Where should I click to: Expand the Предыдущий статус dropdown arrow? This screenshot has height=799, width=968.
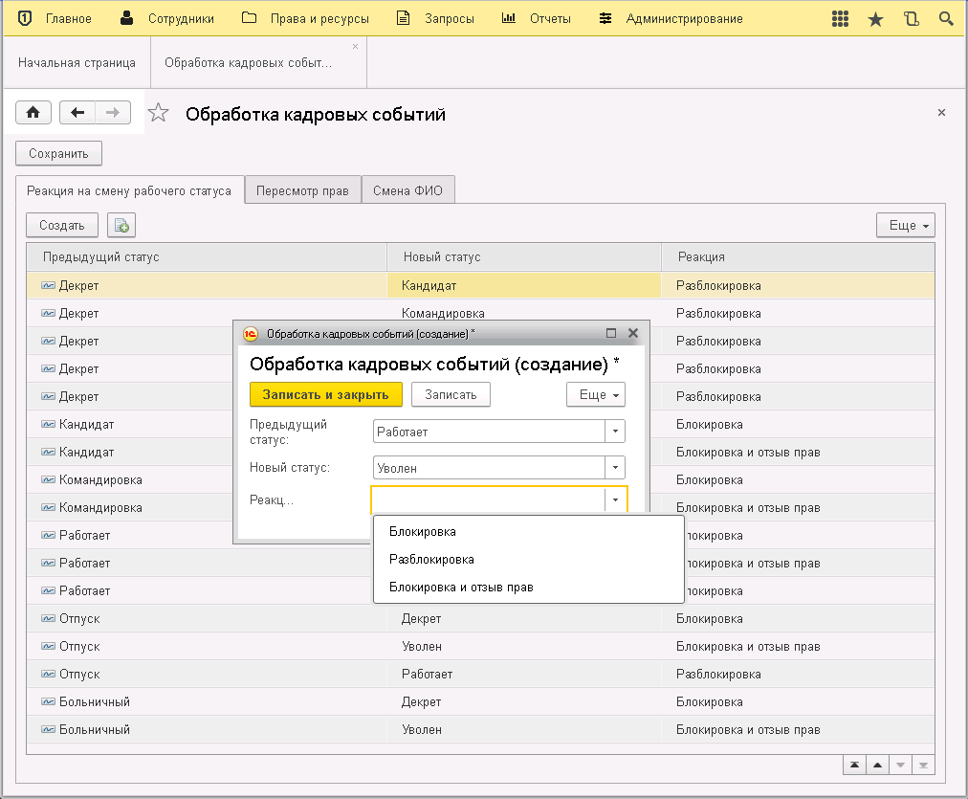pos(615,432)
